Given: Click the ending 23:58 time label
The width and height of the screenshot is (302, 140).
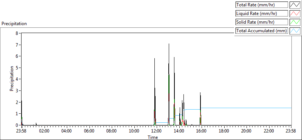Looking at the screenshot, I should 291,131.
